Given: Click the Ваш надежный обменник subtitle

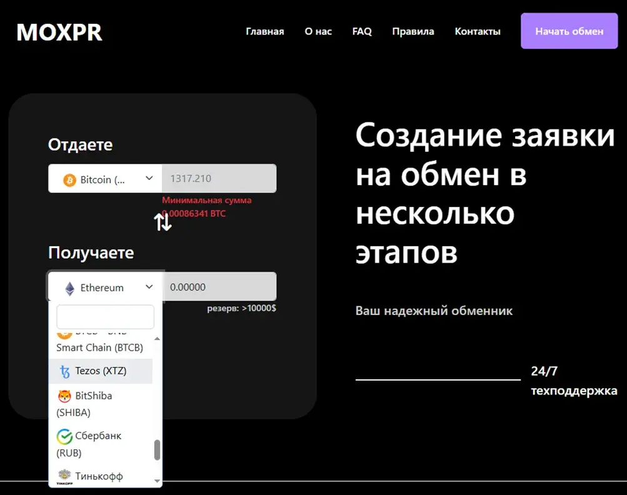Looking at the screenshot, I should coord(434,311).
